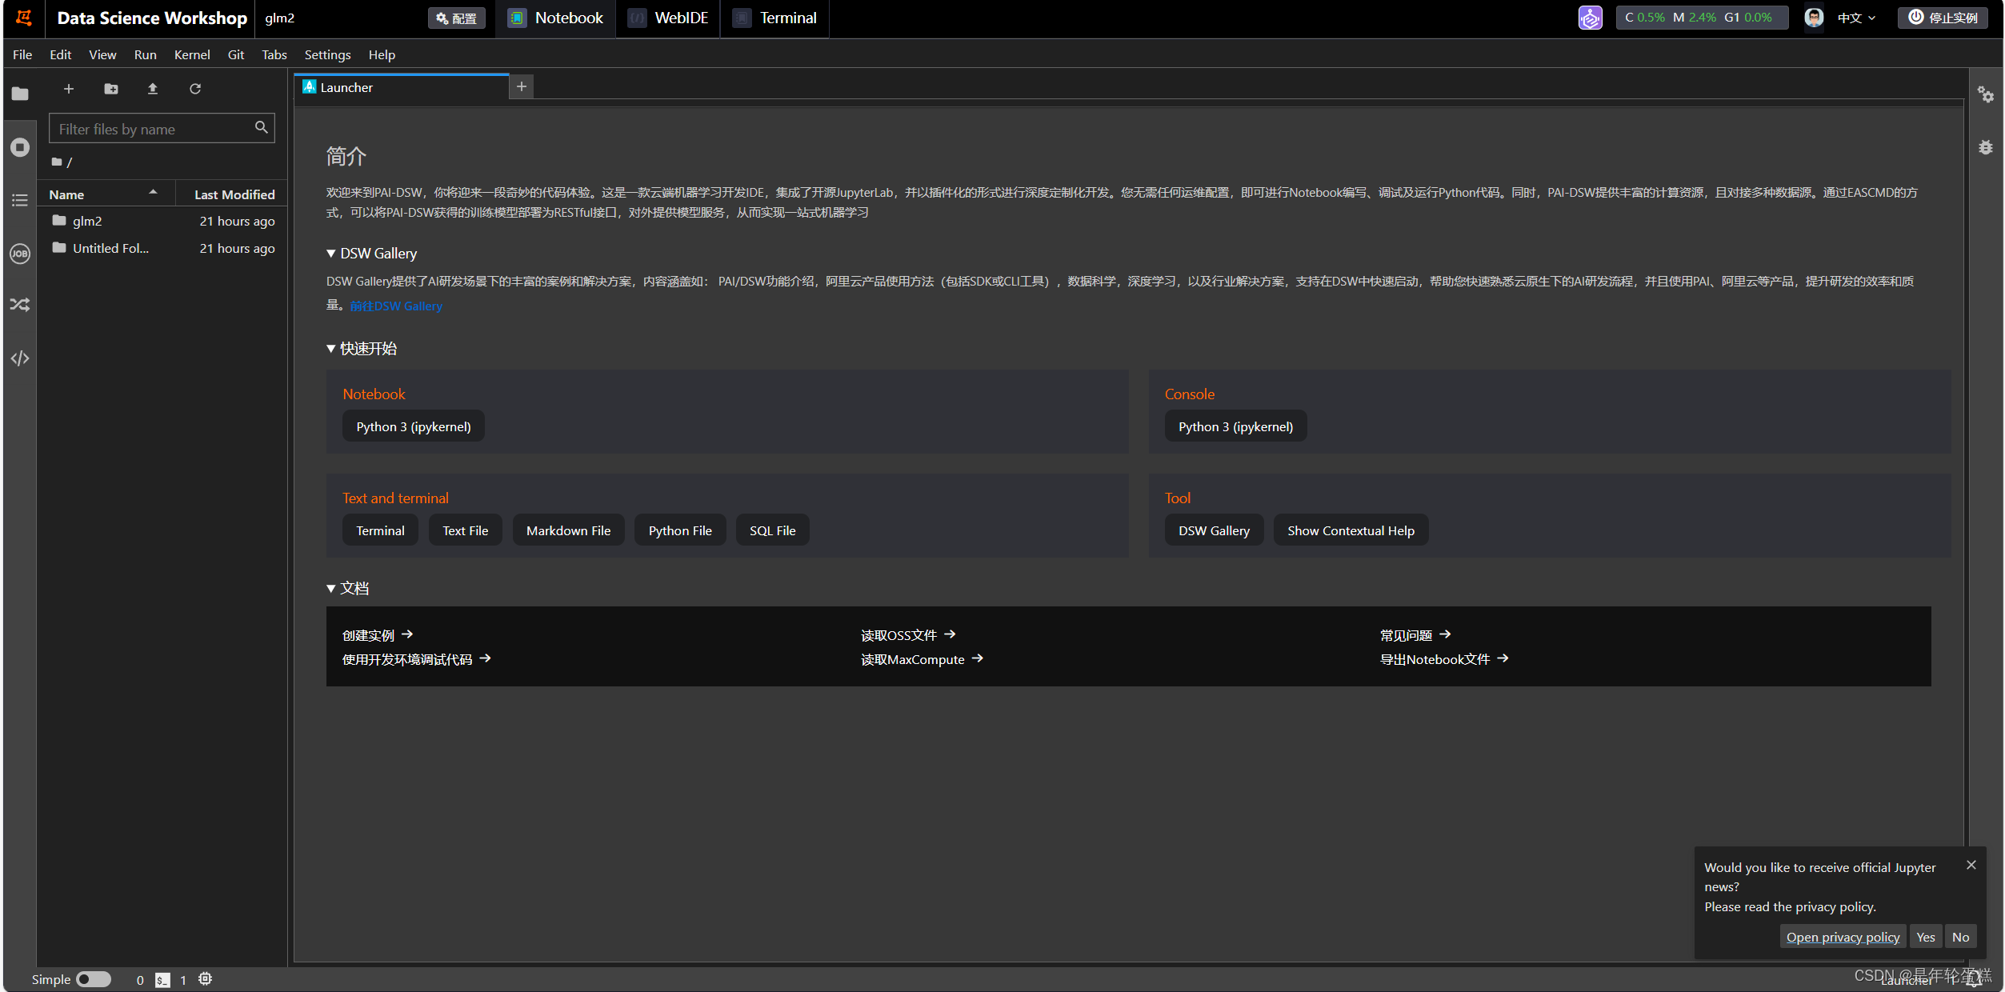Viewport: 2005px width, 992px height.
Task: Open the 读取OSS文件 documentation link
Action: 908,635
